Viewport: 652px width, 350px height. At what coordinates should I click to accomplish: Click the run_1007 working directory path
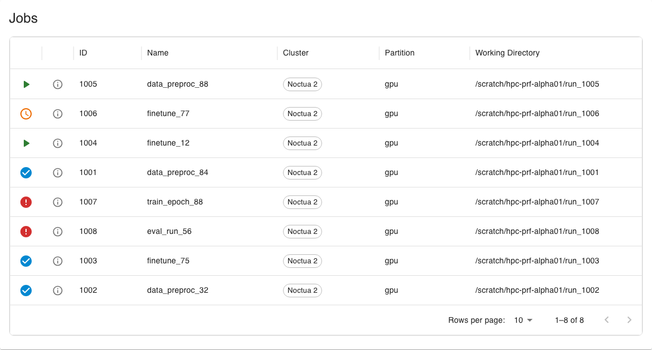pyautogui.click(x=537, y=202)
